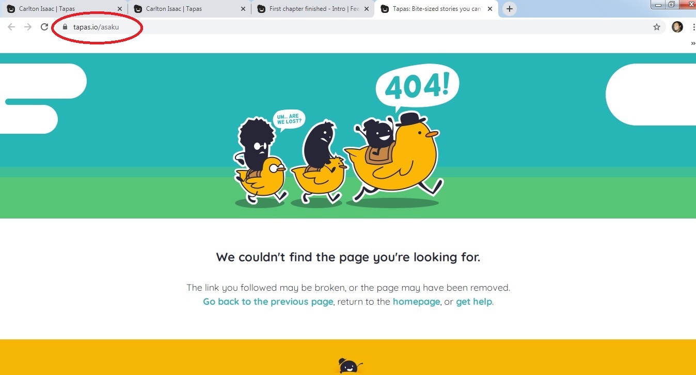The width and height of the screenshot is (696, 375).
Task: Close the second Carlton Isaac tab
Action: [243, 9]
